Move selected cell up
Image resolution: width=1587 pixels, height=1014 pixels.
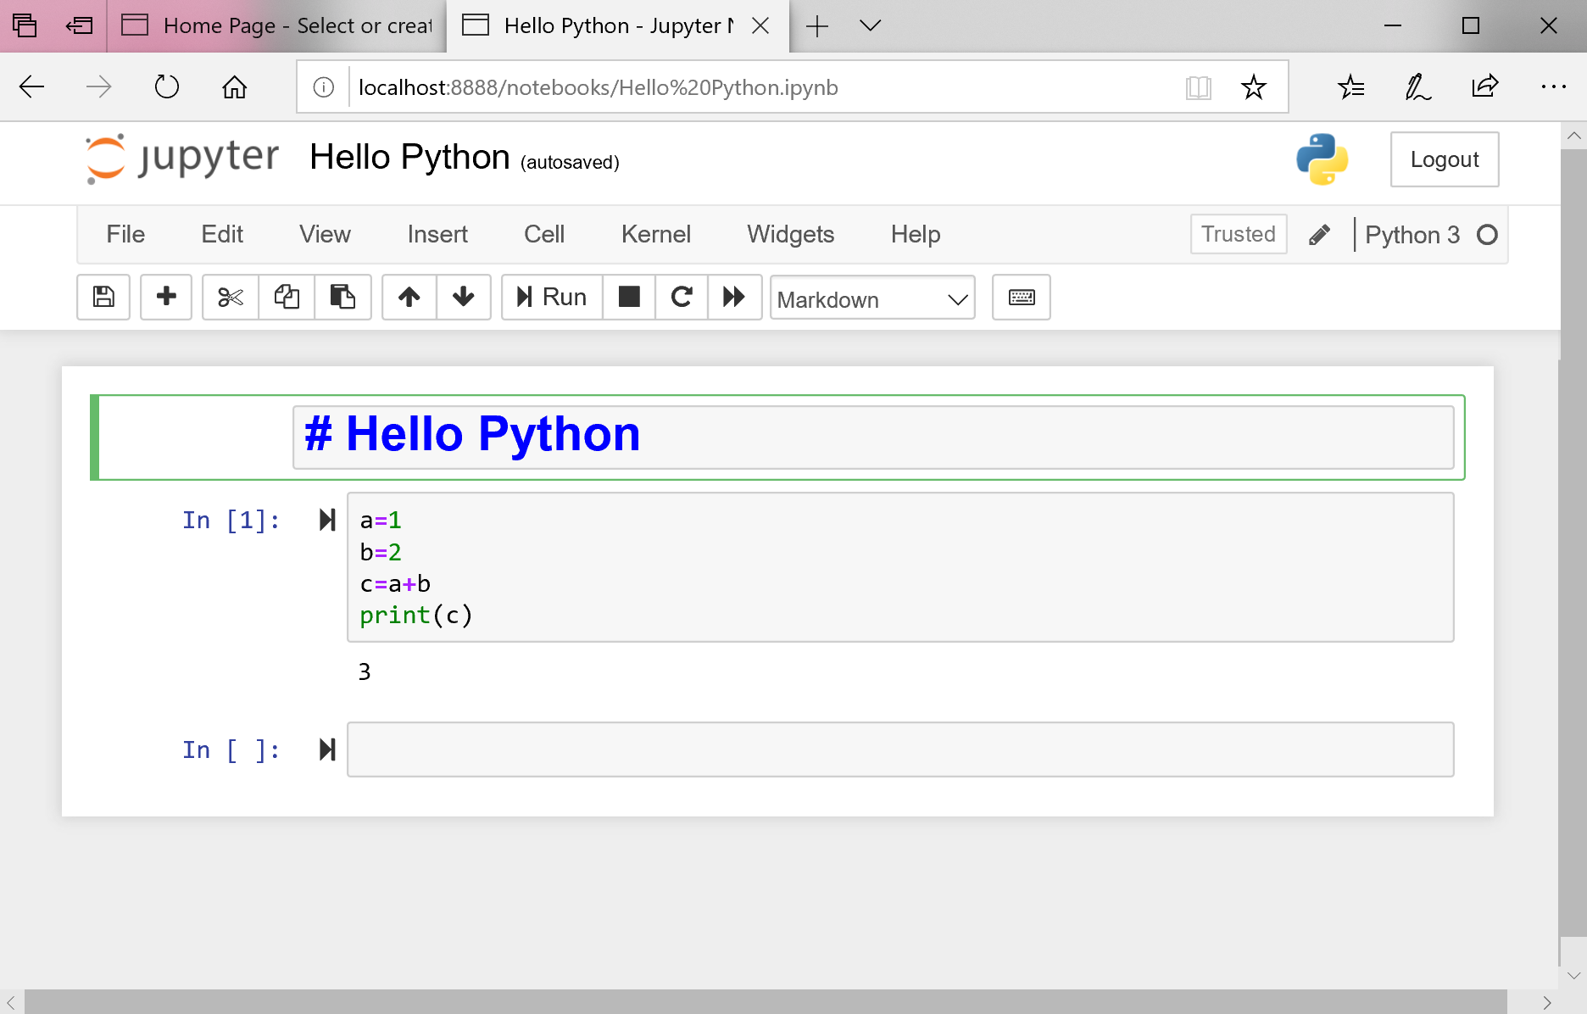(409, 297)
